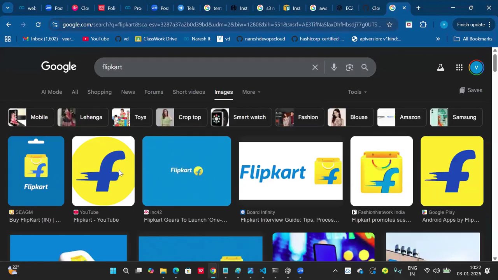This screenshot has height=280, width=498.
Task: Open the Terminal app from taskbar
Action: click(x=275, y=271)
